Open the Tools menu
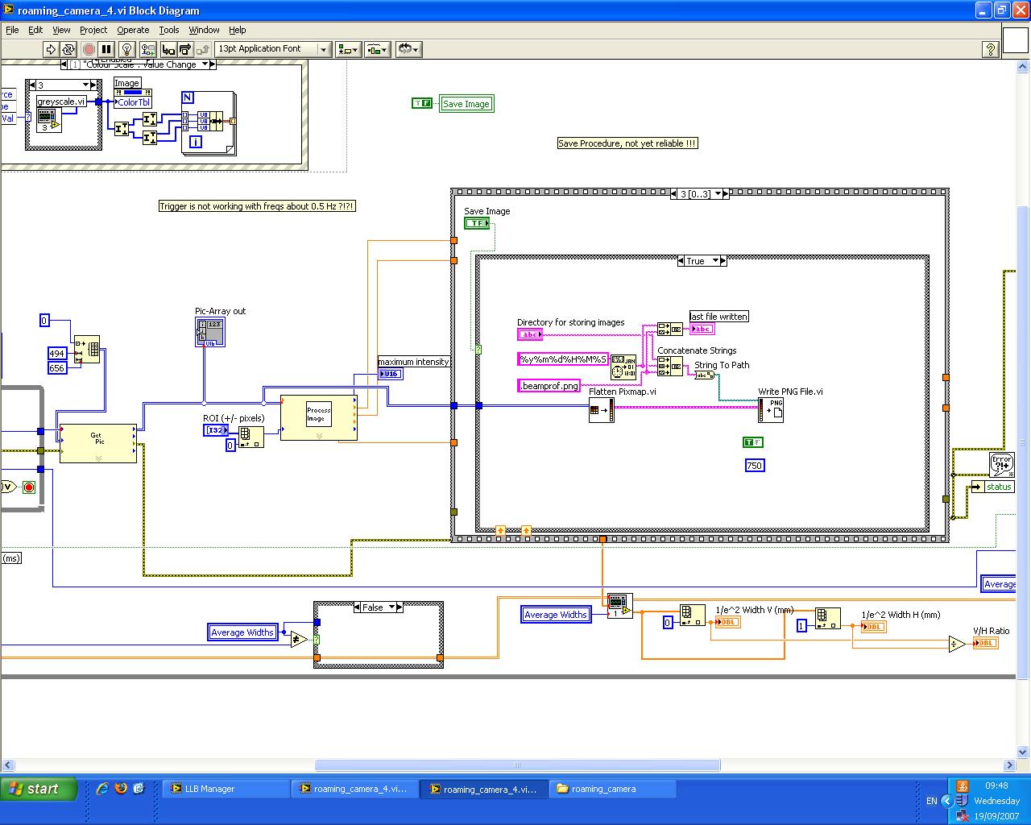Image resolution: width=1031 pixels, height=825 pixels. pos(168,30)
